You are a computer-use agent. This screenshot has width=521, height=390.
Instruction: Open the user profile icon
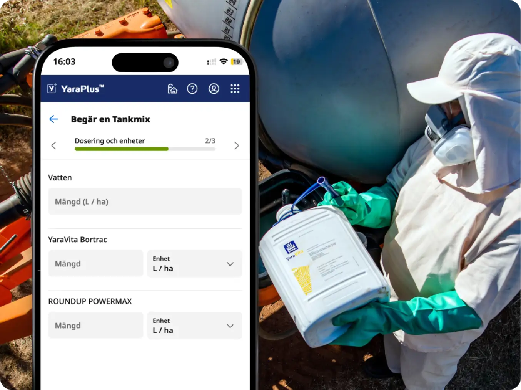click(x=214, y=89)
